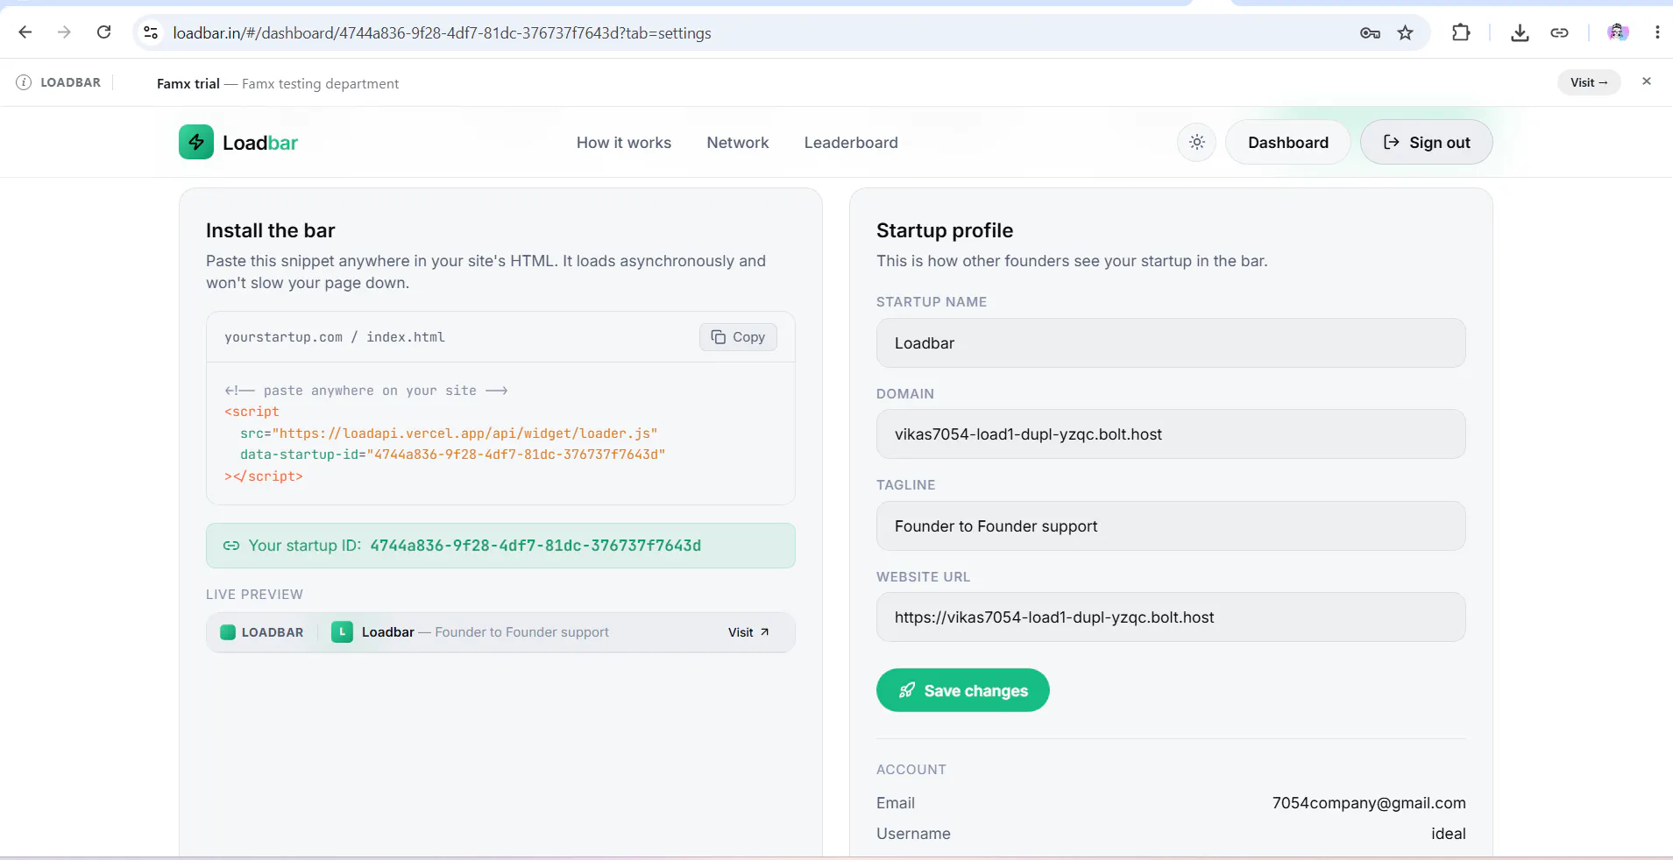Click the browser forward arrow
Screen dimensions: 1673x860
64,32
